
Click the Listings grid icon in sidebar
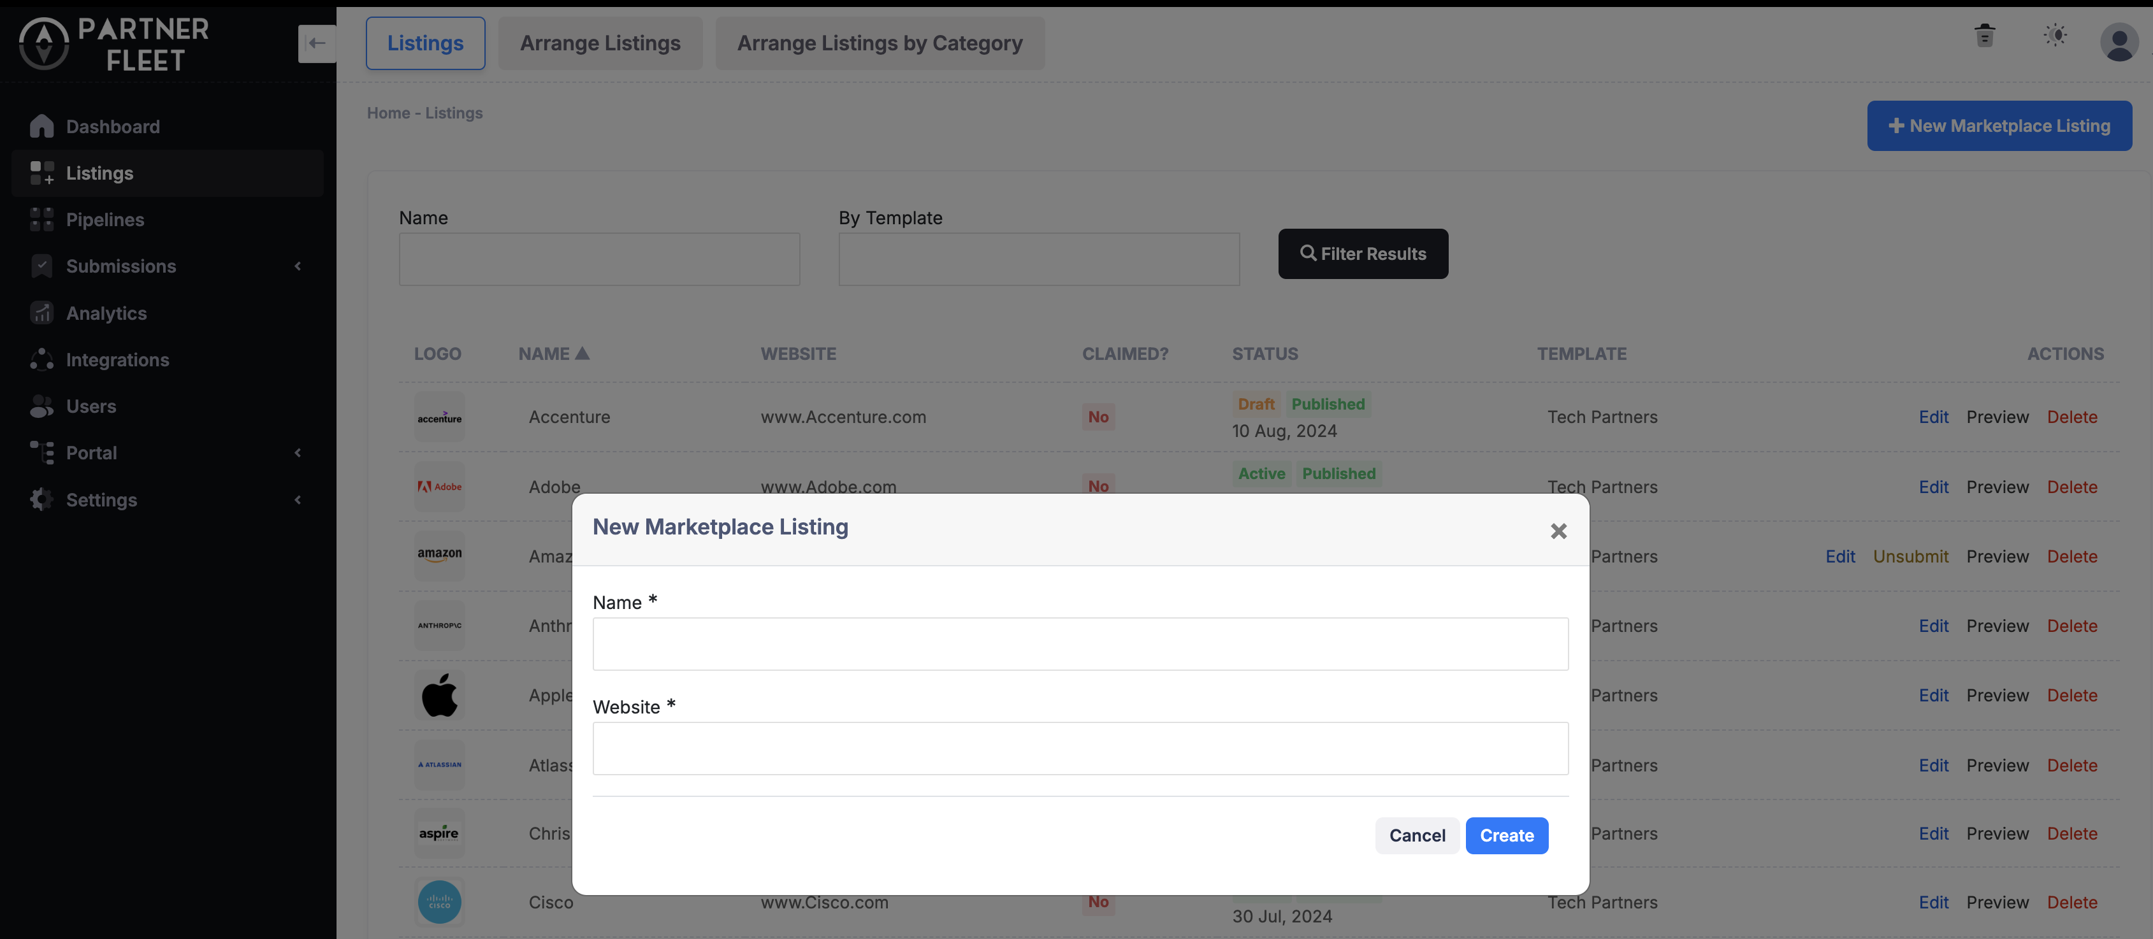click(x=42, y=173)
